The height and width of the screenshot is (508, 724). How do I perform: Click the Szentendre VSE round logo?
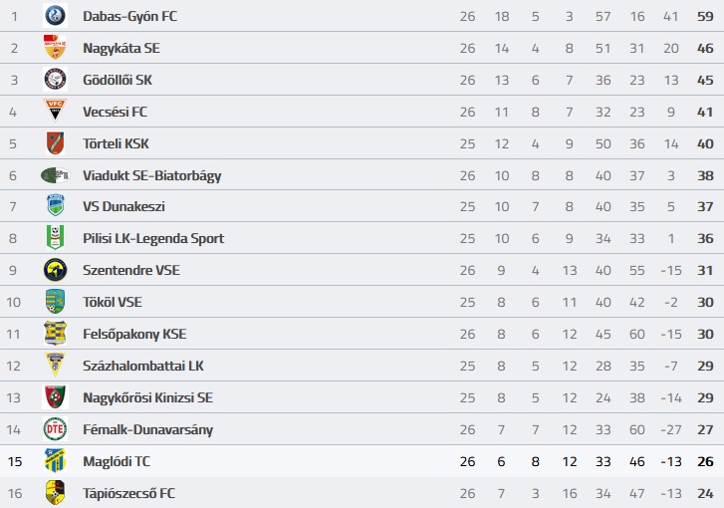click(55, 270)
